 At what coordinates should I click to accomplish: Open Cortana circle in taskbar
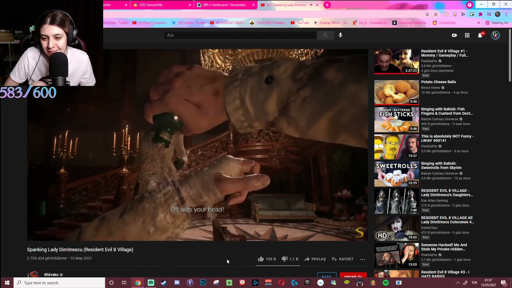click(x=111, y=283)
